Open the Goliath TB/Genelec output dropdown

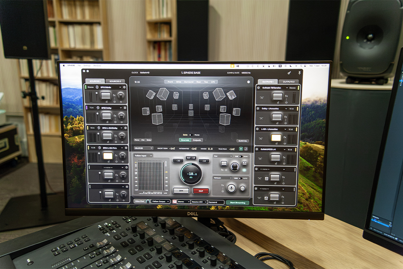(x=275, y=88)
